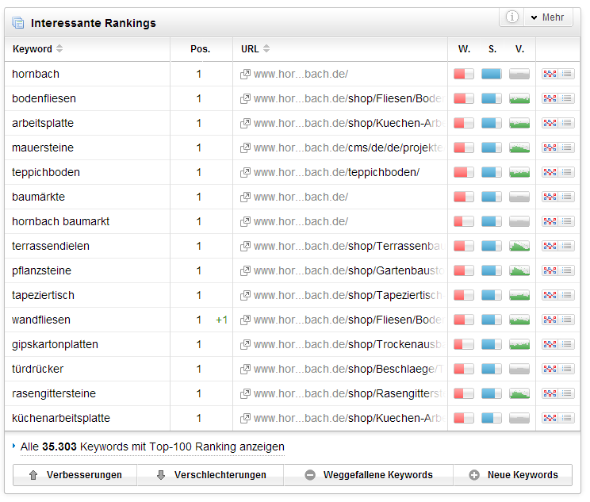
Task: Open ranking chart icon for wandfliesen
Action: tap(550, 320)
